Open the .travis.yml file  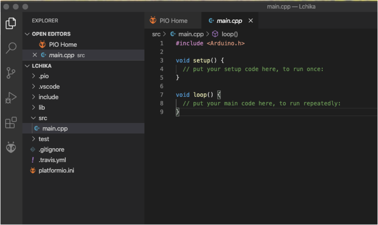click(52, 160)
